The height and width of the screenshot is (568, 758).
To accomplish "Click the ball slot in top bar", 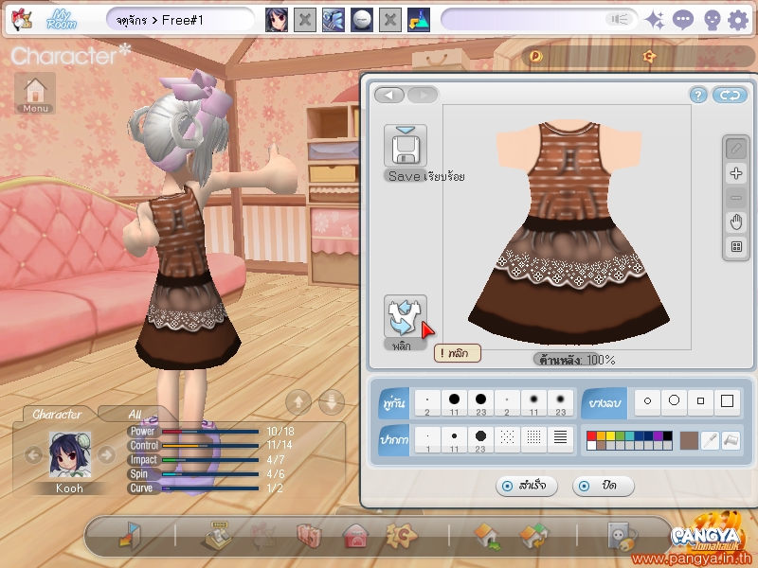I will (362, 20).
